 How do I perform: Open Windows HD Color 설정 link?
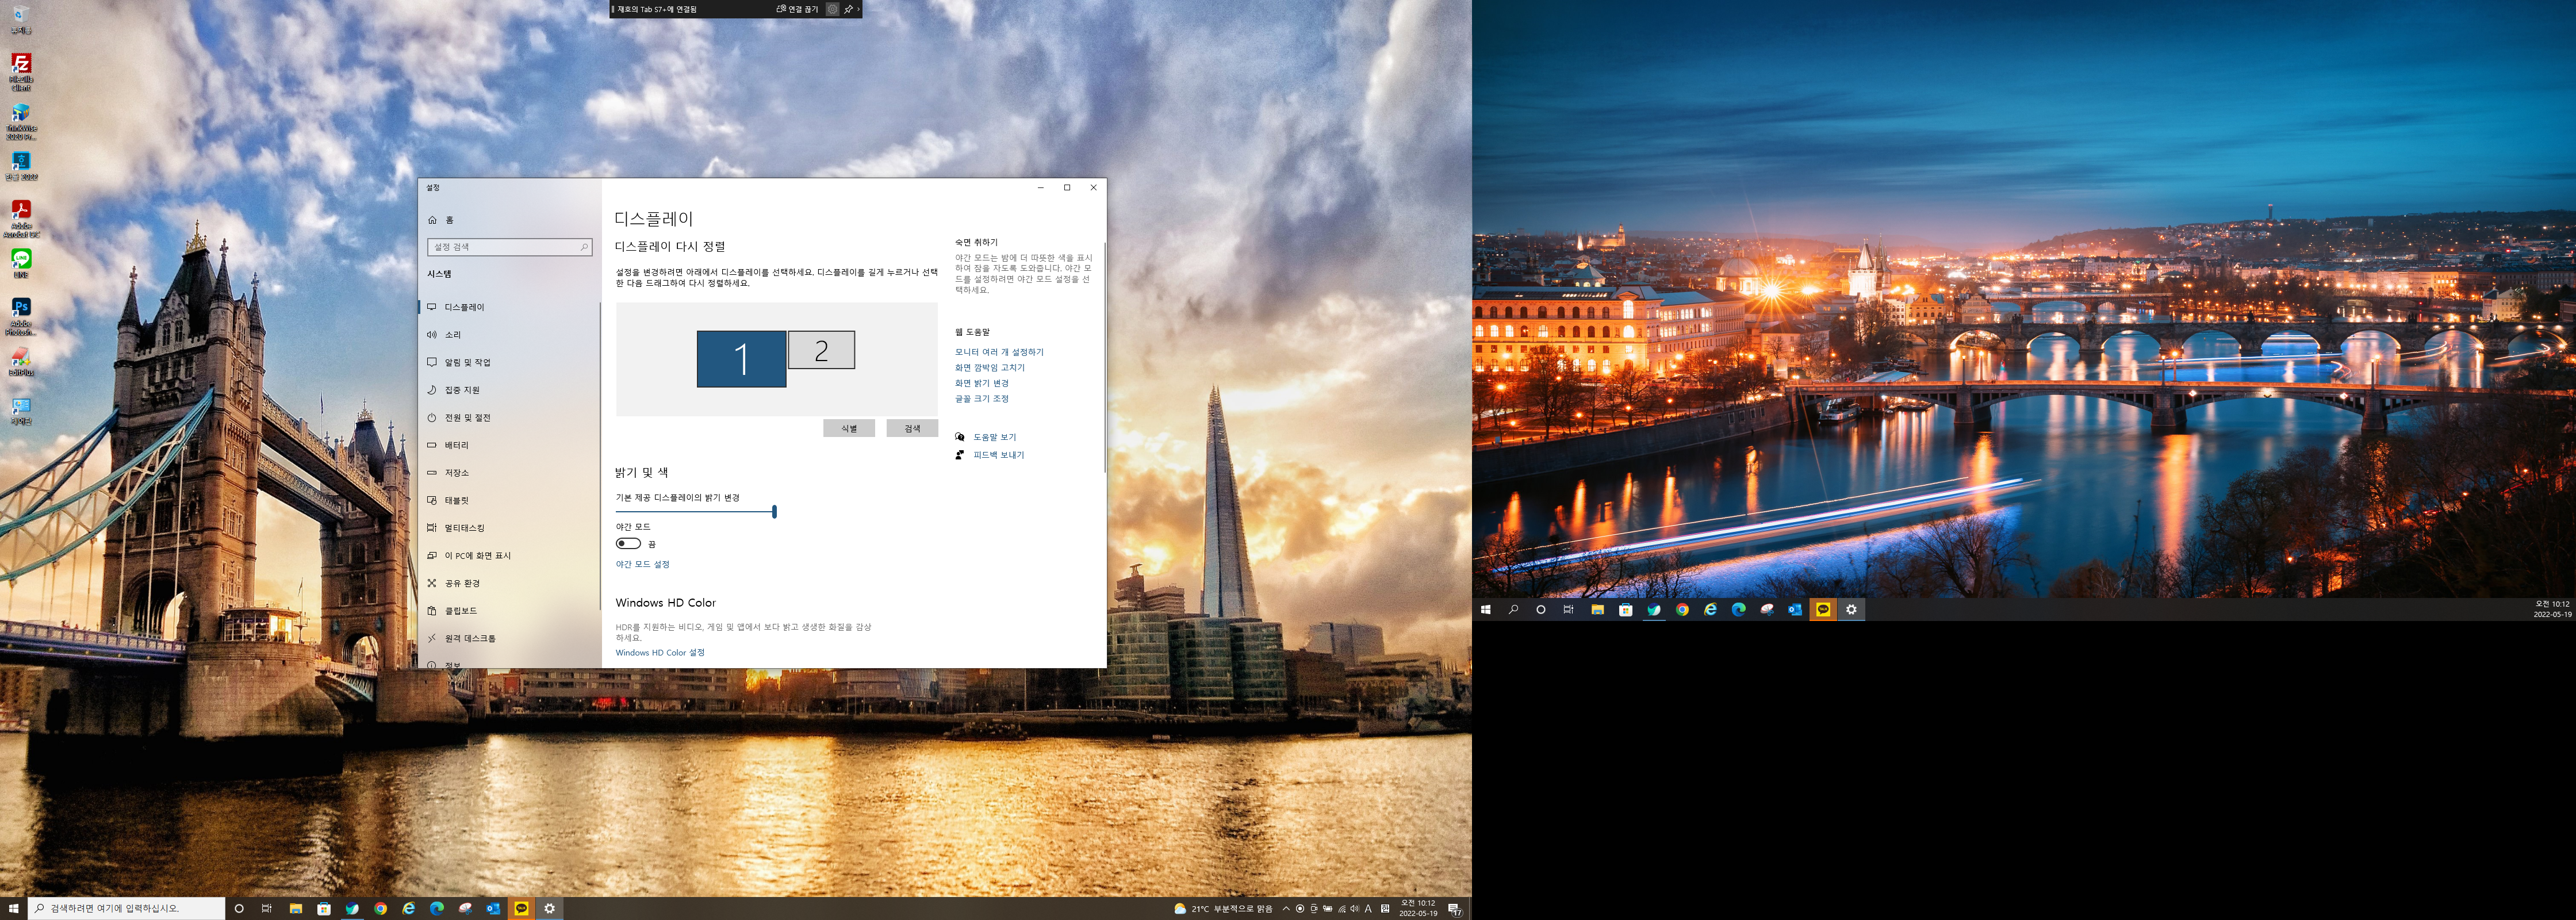[659, 652]
